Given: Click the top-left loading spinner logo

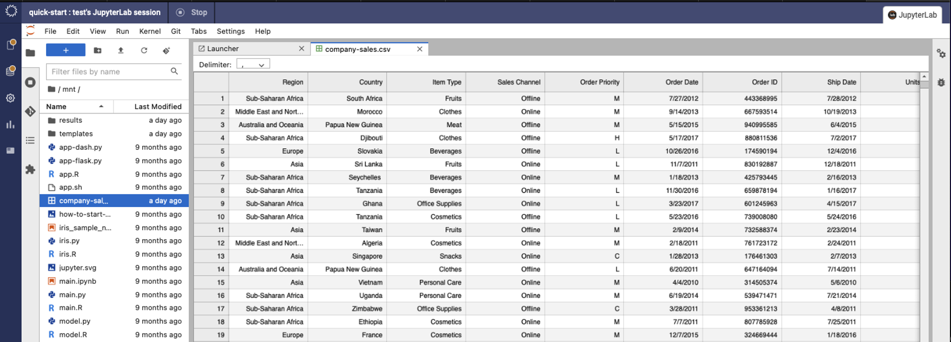Looking at the screenshot, I should 11,11.
